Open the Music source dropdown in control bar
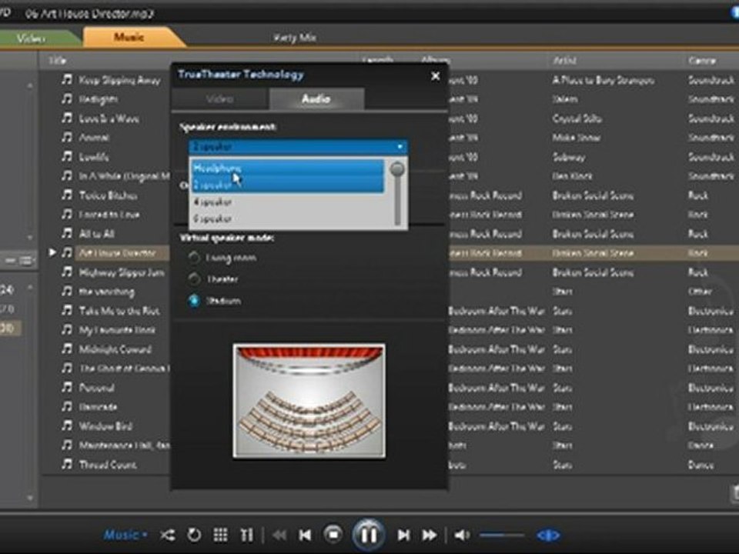The width and height of the screenshot is (739, 554). 126,535
